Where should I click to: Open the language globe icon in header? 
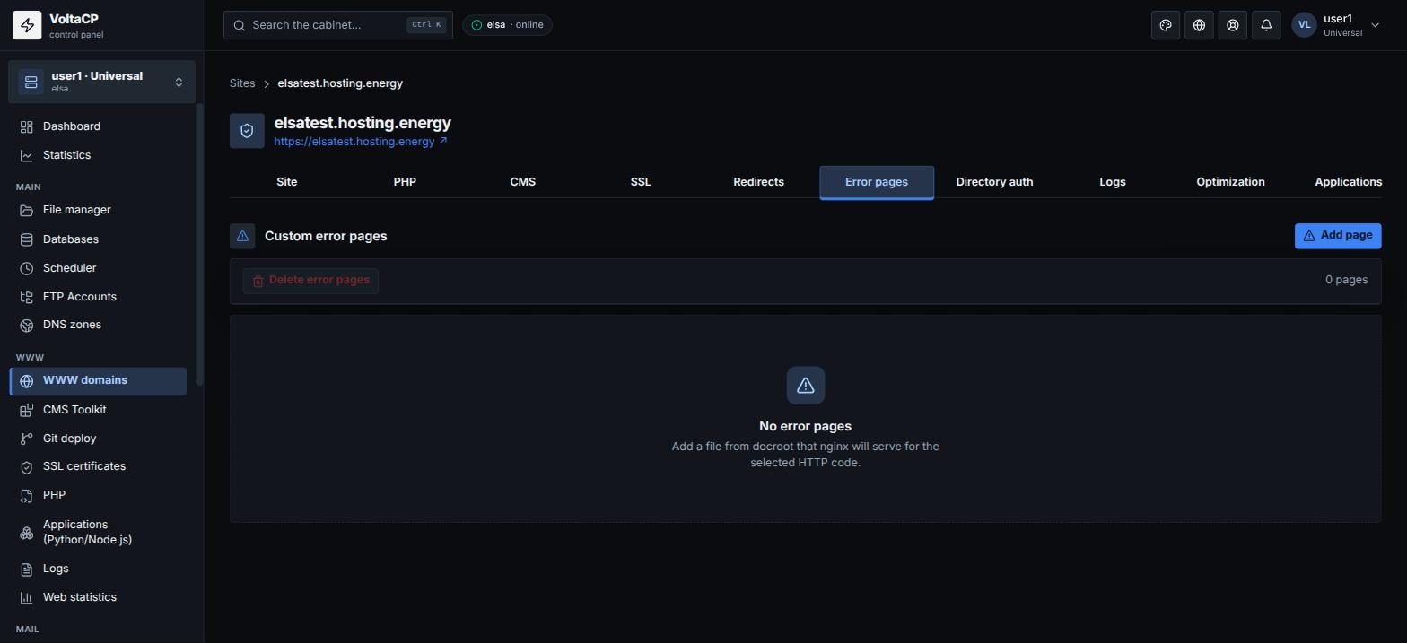click(1199, 25)
